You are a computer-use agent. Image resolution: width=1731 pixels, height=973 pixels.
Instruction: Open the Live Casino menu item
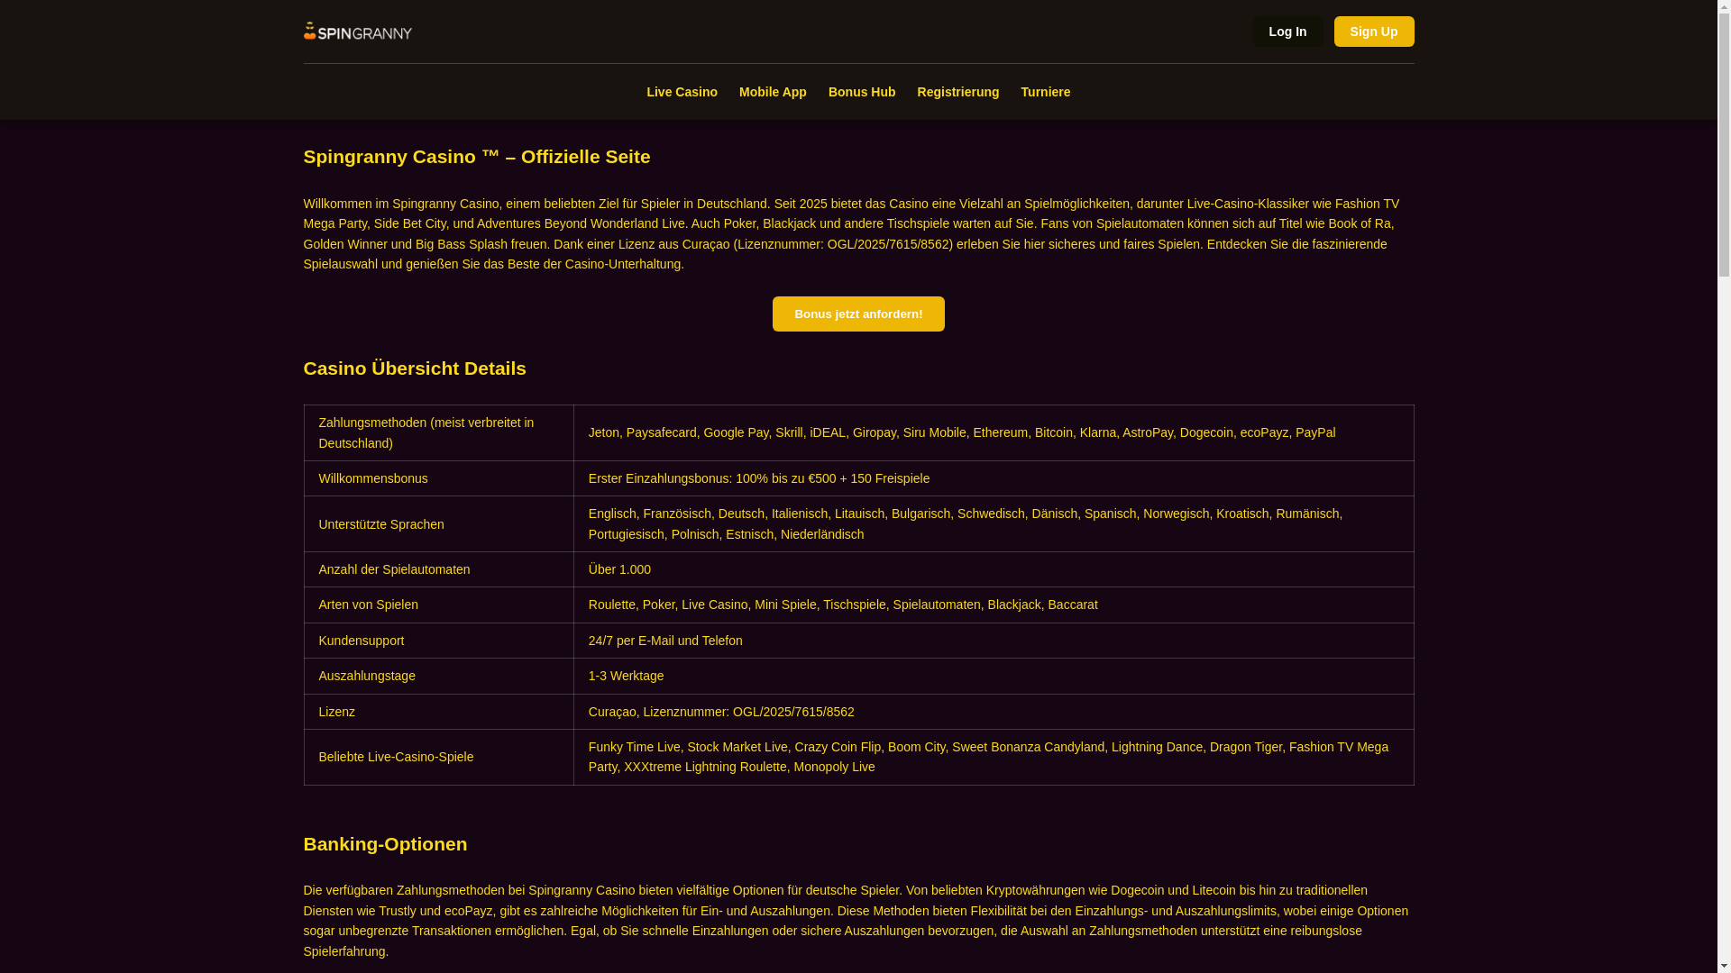coord(682,92)
